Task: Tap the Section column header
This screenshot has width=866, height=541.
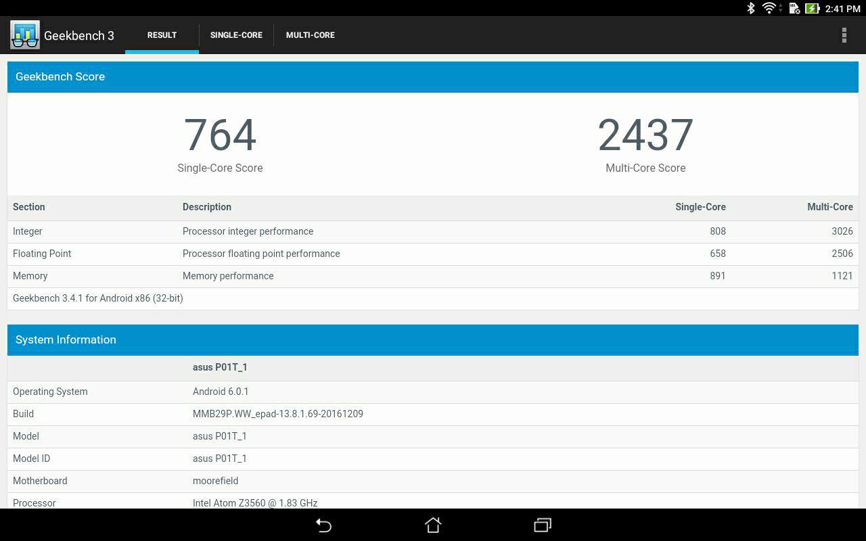Action: pos(29,207)
